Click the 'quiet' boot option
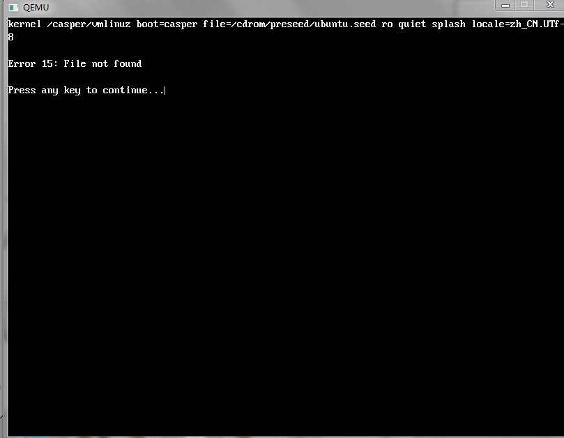This screenshot has height=438, width=564. tap(412, 24)
